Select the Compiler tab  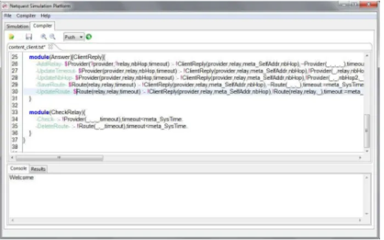click(x=42, y=26)
